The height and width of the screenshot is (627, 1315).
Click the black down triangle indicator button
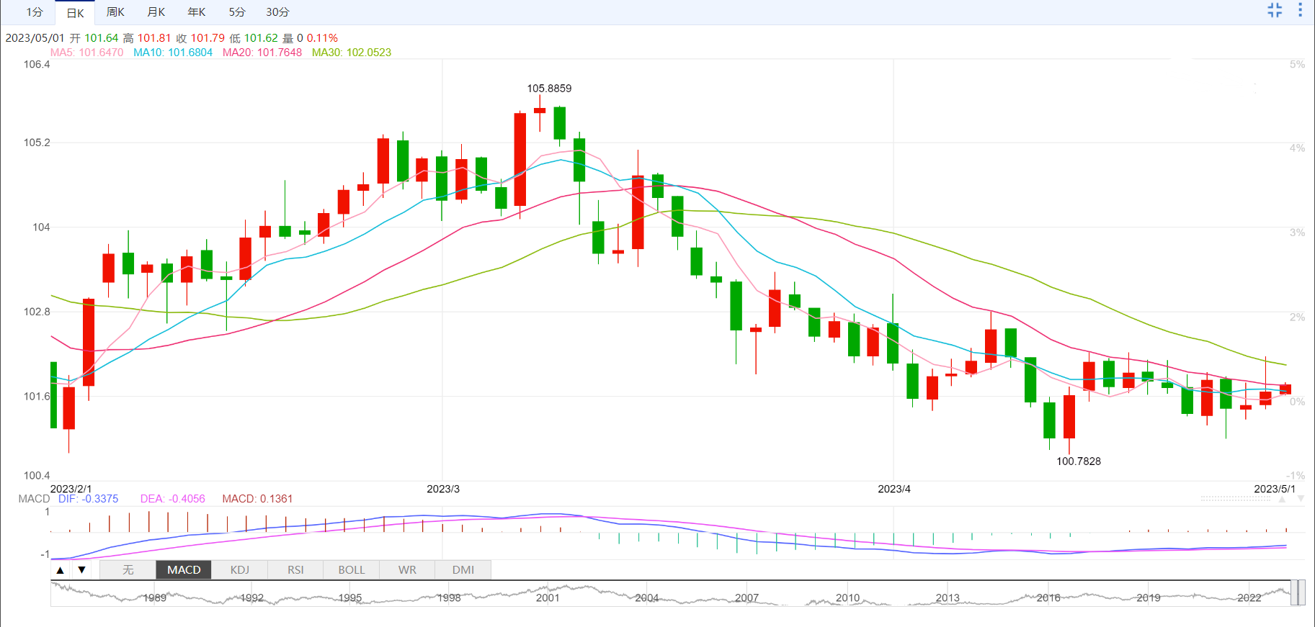click(82, 570)
